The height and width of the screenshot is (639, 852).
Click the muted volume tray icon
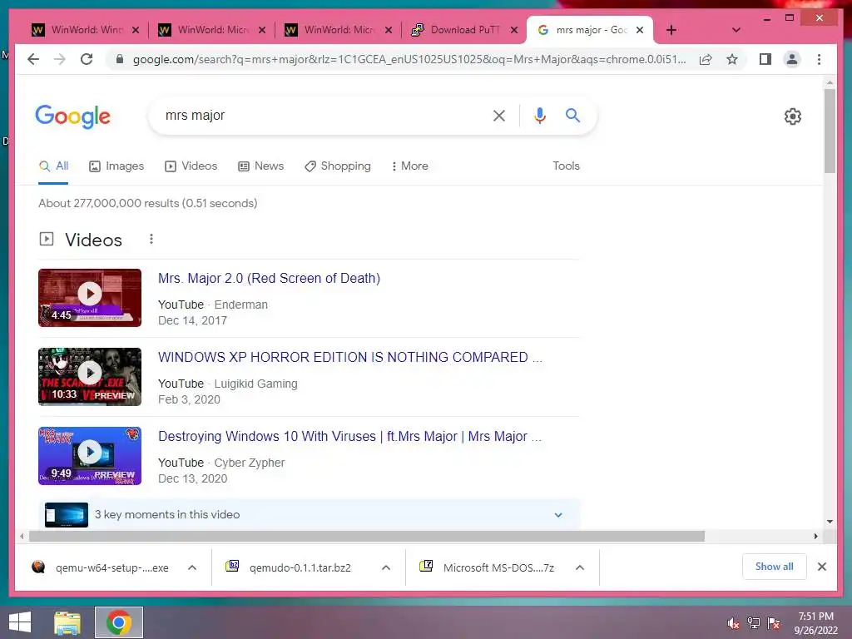point(733,623)
